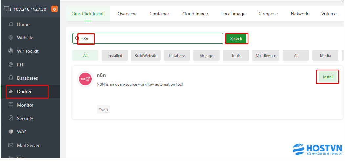
Task: Install the n8n application
Action: (328, 77)
